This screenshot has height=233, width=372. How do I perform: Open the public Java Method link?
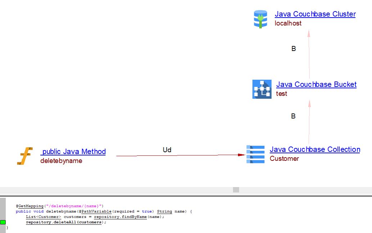(73, 152)
